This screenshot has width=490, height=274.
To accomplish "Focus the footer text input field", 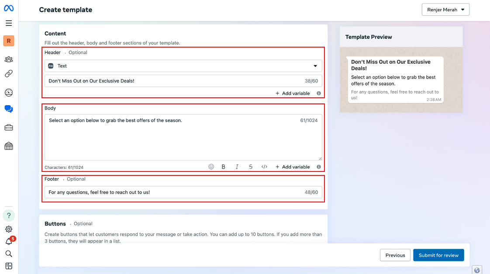I will tap(183, 192).
